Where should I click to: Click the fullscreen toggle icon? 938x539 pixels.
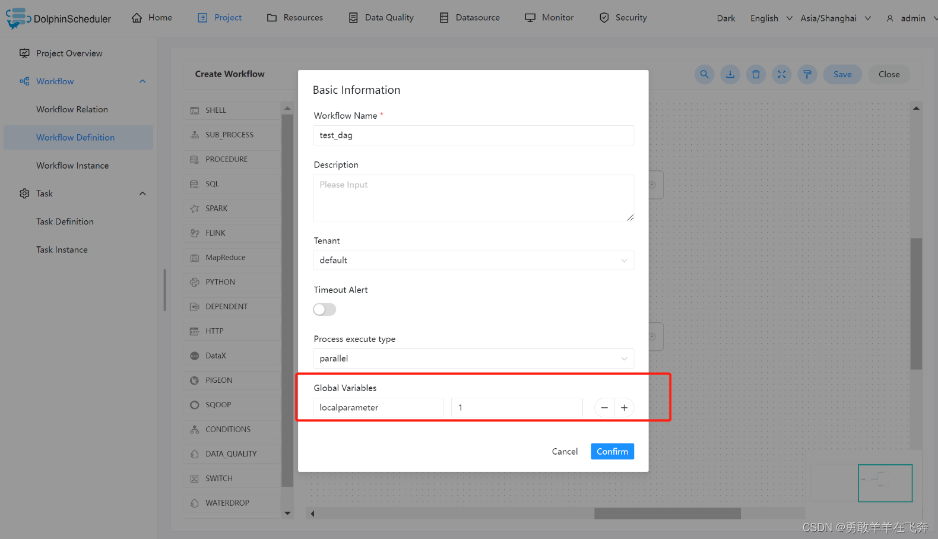(x=782, y=74)
